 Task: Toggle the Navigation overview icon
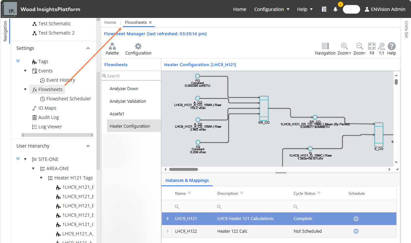click(325, 46)
